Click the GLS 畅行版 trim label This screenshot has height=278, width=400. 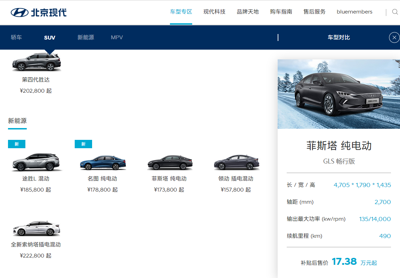click(x=339, y=161)
